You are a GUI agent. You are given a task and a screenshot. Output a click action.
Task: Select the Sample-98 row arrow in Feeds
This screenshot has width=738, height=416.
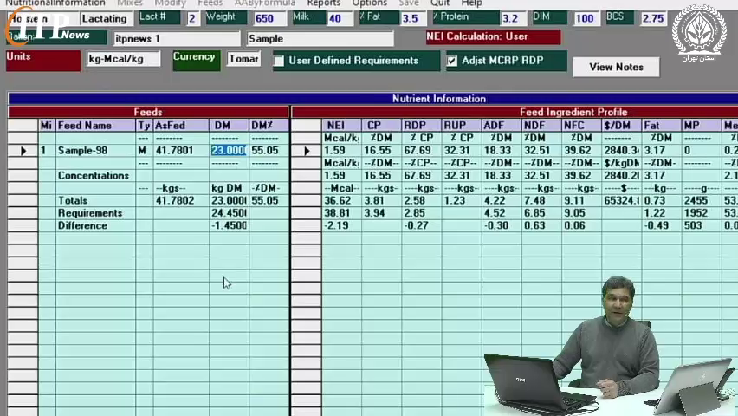tap(23, 151)
